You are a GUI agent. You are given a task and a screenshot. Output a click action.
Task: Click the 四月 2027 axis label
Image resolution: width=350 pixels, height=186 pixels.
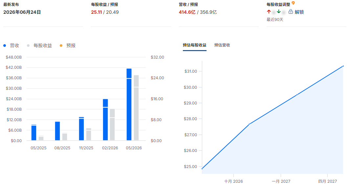(327, 181)
